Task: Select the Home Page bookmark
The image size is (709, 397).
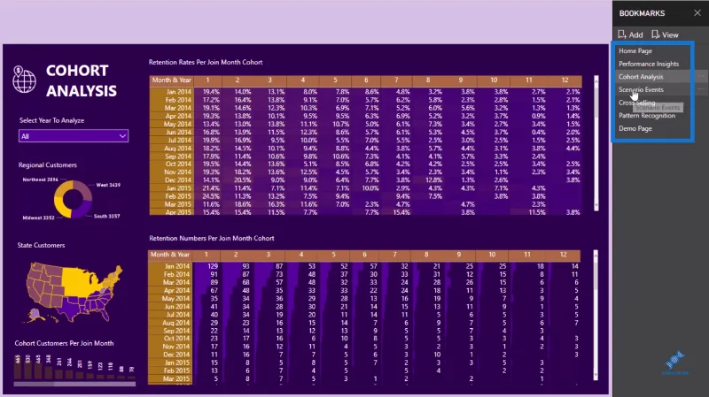Action: pyautogui.click(x=635, y=51)
